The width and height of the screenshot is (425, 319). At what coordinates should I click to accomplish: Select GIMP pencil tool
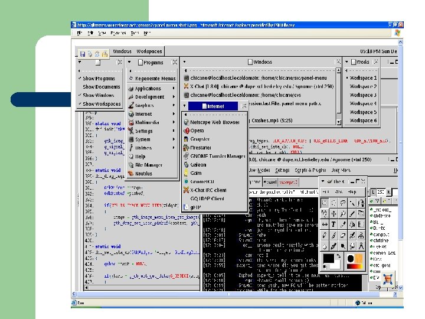pos(325,235)
